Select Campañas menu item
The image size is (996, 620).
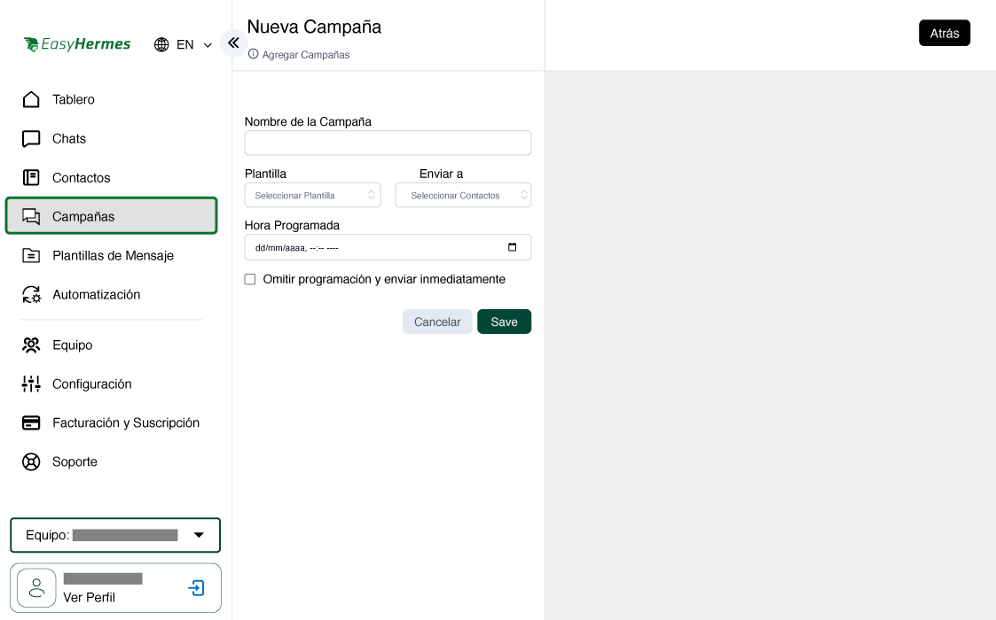tap(111, 216)
